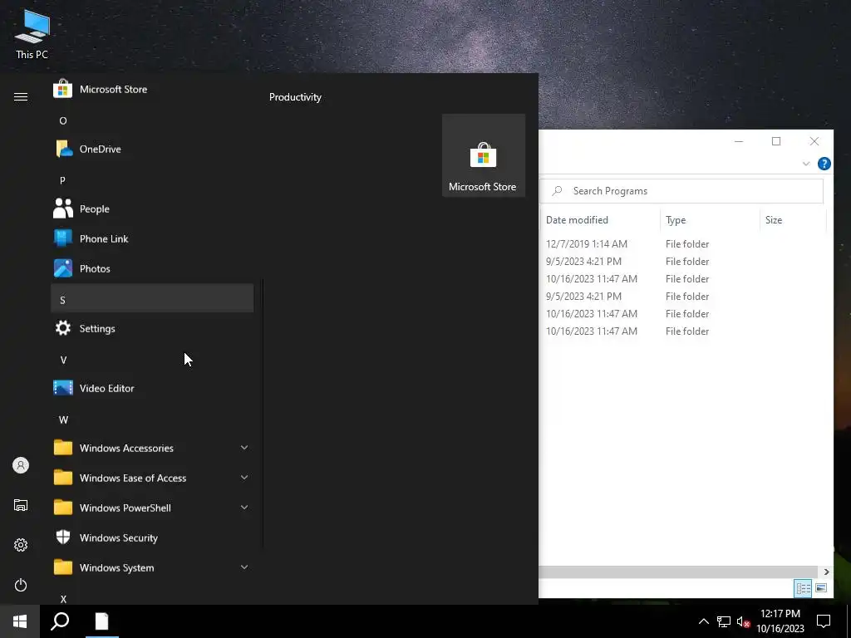Expand Windows Ease of Access folder
851x638 pixels.
click(152, 478)
